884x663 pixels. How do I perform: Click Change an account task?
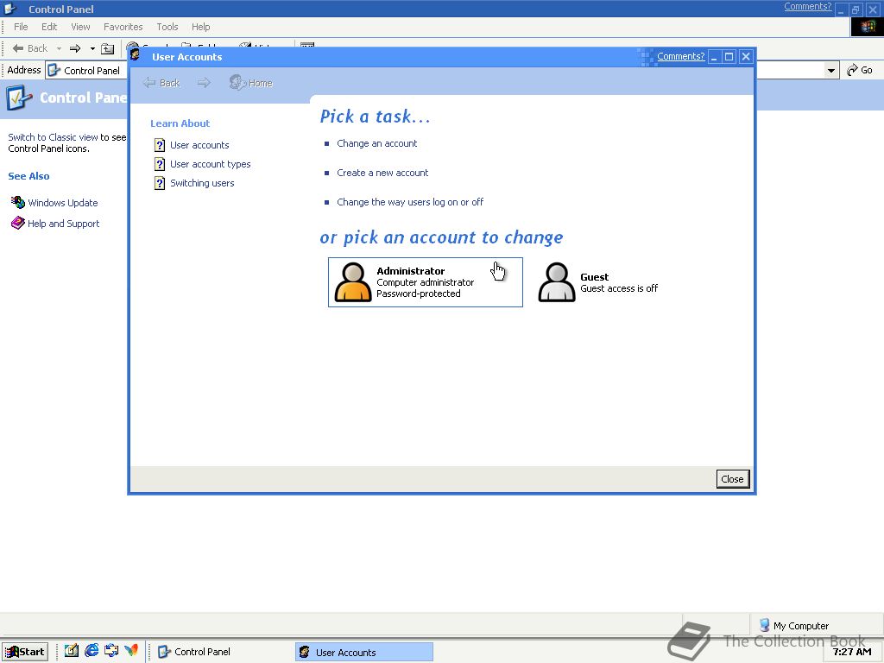coord(376,143)
